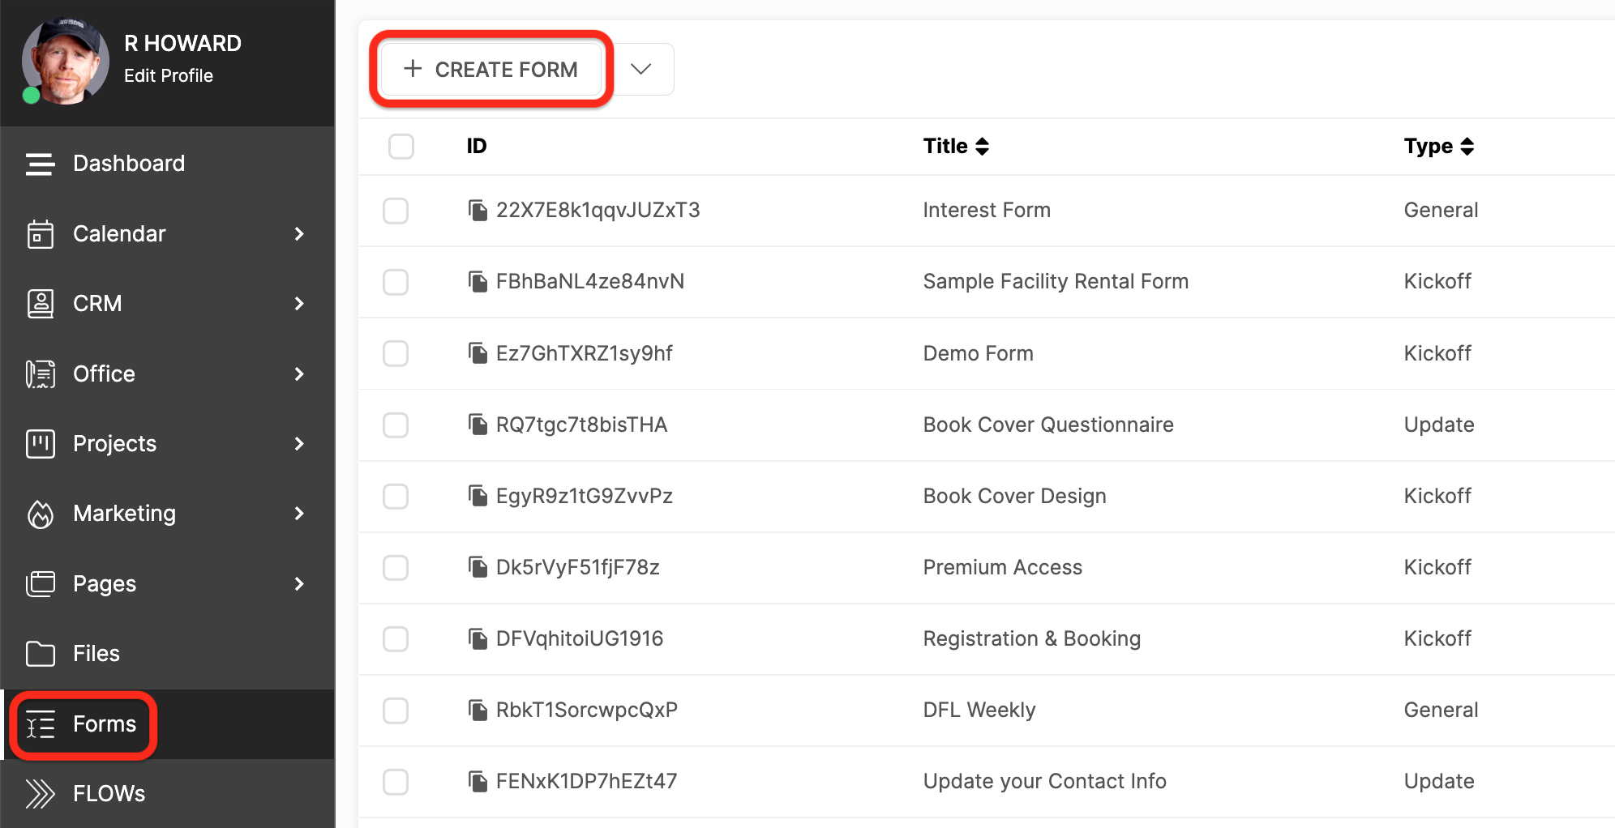Check the Book Cover Questionnaire checkbox
Image resolution: width=1615 pixels, height=828 pixels.
396,425
